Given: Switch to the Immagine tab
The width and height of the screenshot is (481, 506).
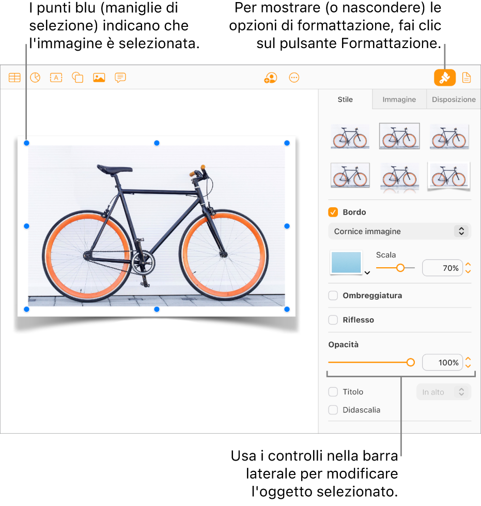Looking at the screenshot, I should click(x=399, y=100).
